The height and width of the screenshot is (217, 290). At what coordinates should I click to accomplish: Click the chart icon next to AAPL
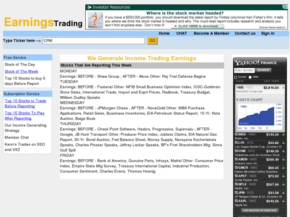(236, 201)
